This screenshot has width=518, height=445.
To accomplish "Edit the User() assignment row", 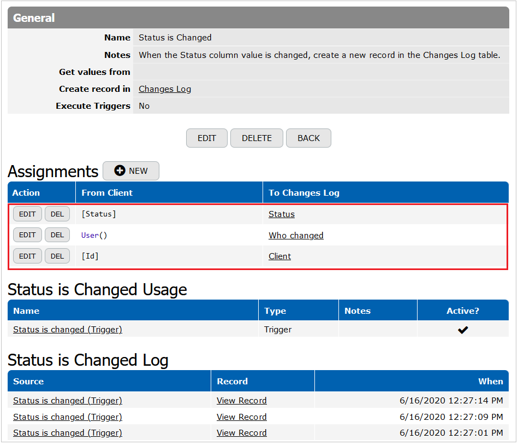I will tap(27, 235).
